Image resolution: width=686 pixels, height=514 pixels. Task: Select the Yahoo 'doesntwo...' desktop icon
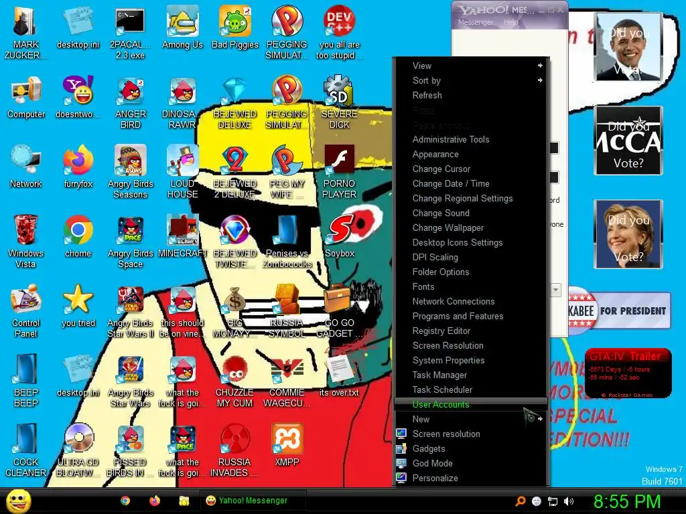[78, 98]
